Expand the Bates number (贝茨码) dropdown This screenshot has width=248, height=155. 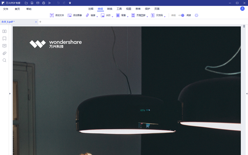(165, 16)
